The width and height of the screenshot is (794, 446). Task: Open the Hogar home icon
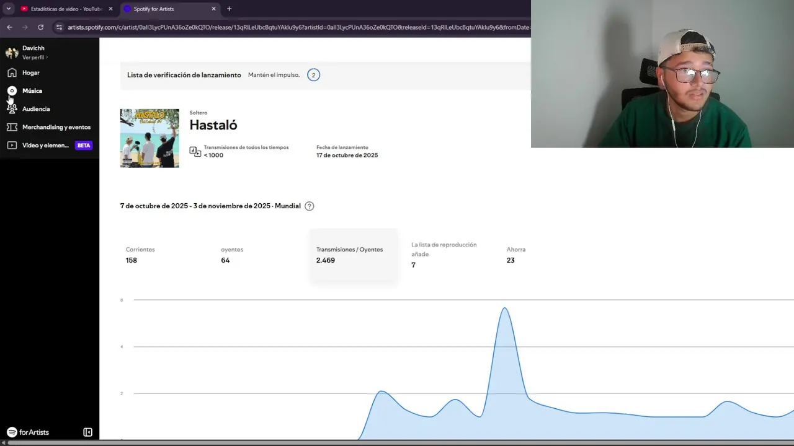[x=12, y=72]
